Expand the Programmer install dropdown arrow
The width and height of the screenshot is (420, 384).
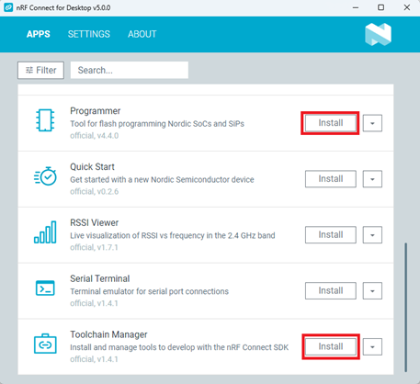click(372, 123)
